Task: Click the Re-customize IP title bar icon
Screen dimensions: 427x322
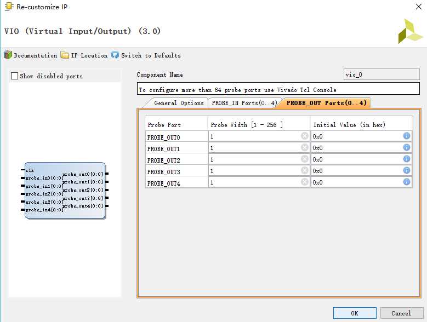Action: click(x=9, y=7)
